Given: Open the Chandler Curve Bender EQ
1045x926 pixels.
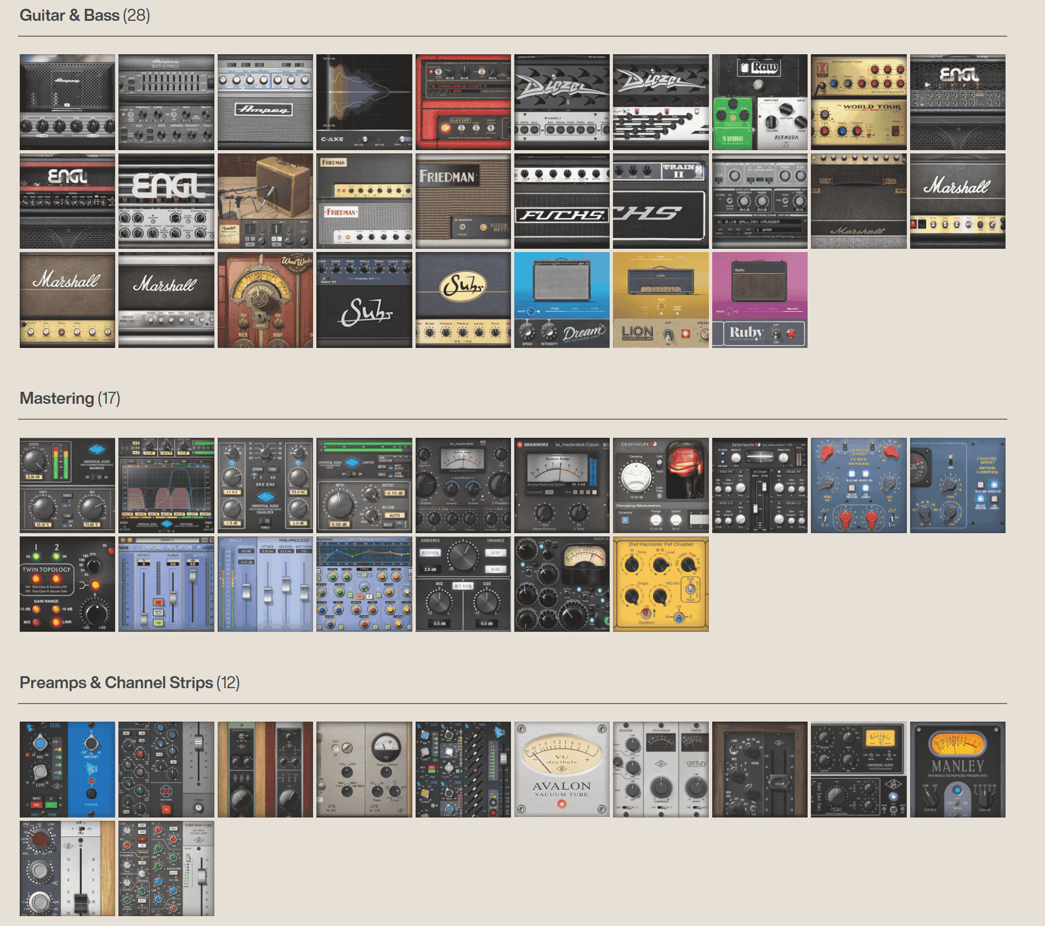Looking at the screenshot, I should point(859,485).
